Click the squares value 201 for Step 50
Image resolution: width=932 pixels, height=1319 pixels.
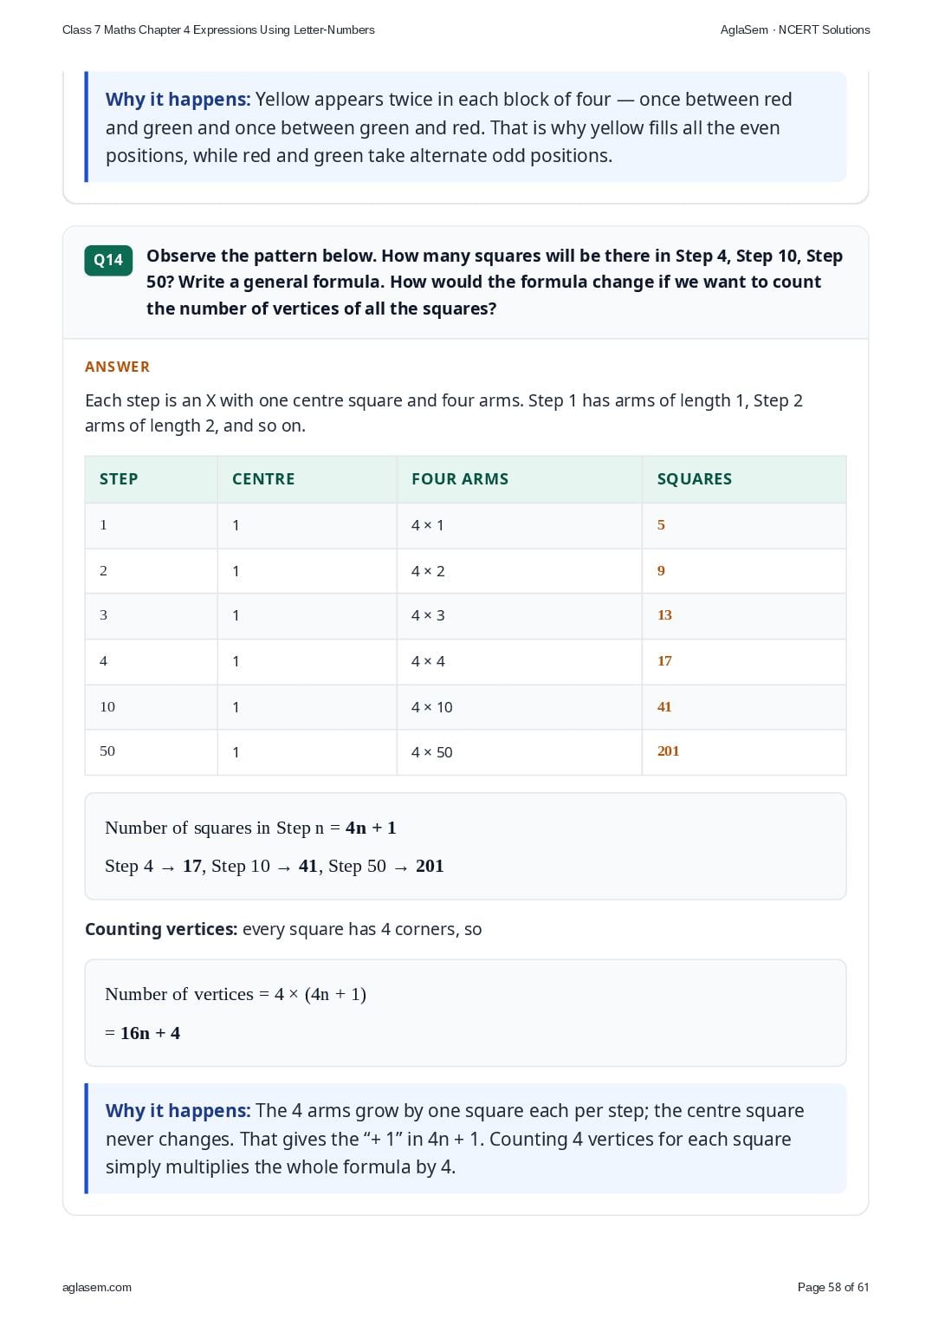click(x=669, y=751)
